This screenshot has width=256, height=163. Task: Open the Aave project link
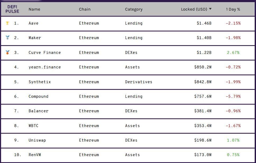point(34,23)
